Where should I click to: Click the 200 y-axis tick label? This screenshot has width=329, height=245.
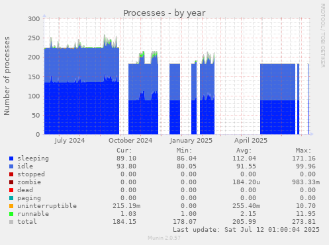click(x=34, y=57)
